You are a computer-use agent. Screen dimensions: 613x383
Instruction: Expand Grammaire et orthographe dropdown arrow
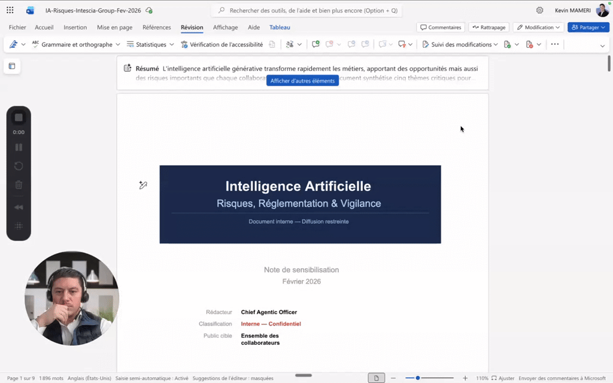coord(118,44)
